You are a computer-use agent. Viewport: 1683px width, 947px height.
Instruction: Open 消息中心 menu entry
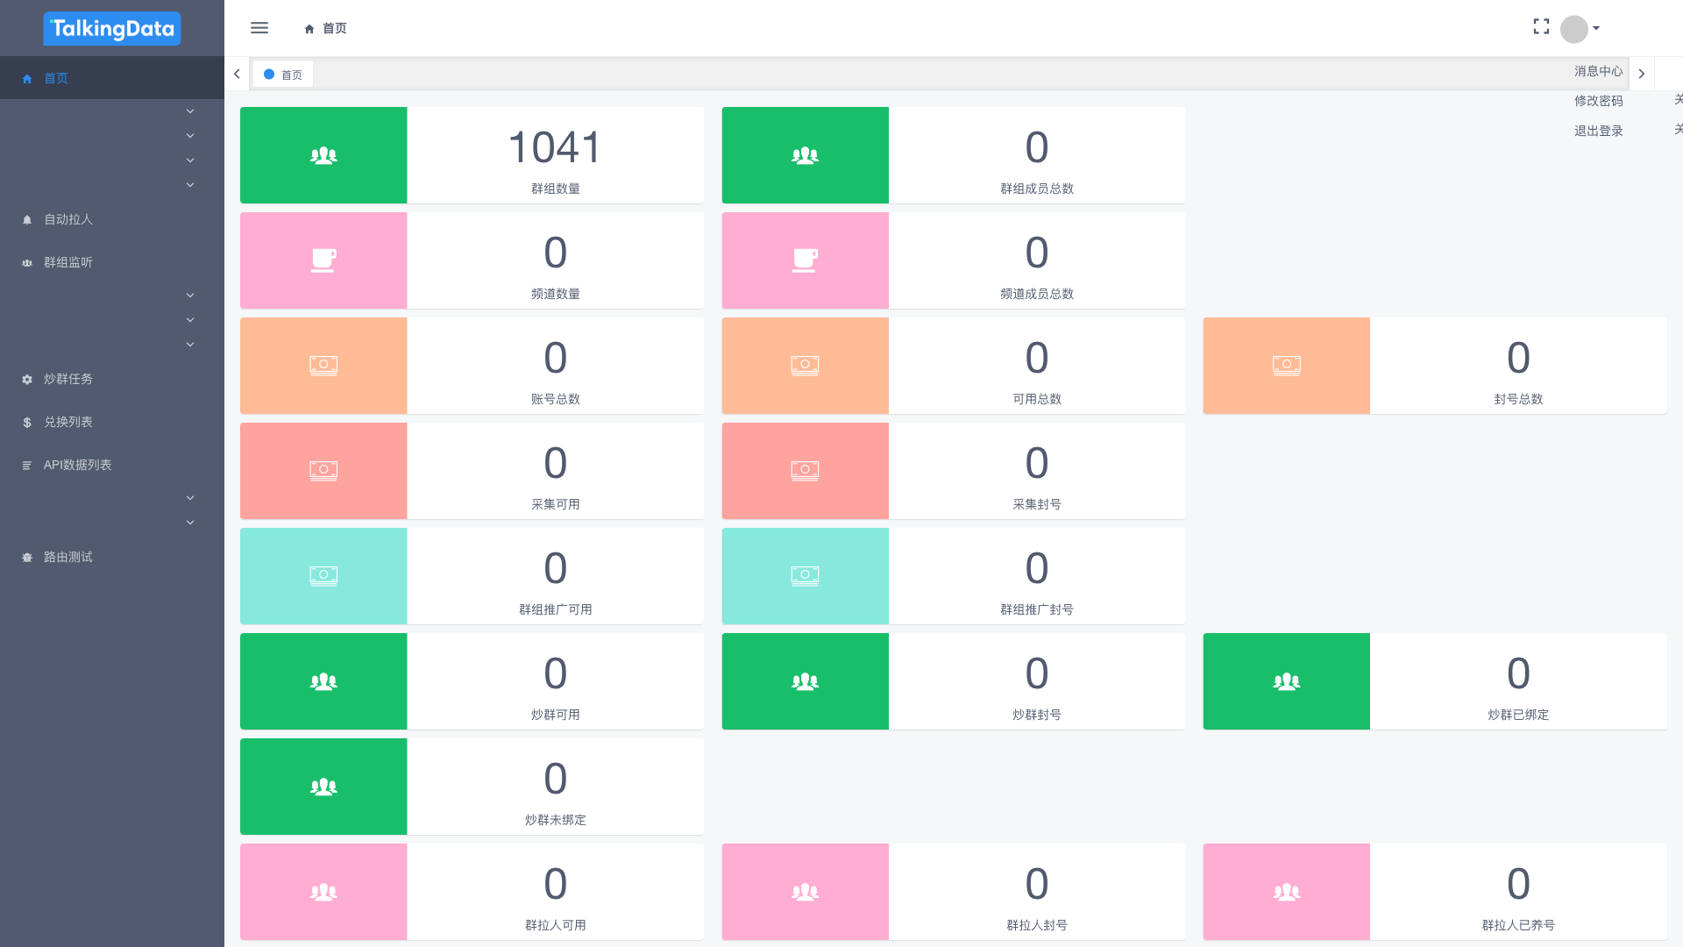click(1598, 71)
